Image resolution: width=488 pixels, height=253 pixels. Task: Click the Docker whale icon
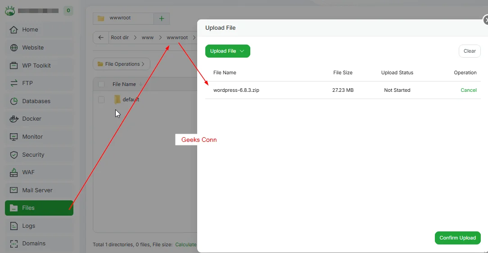click(14, 119)
